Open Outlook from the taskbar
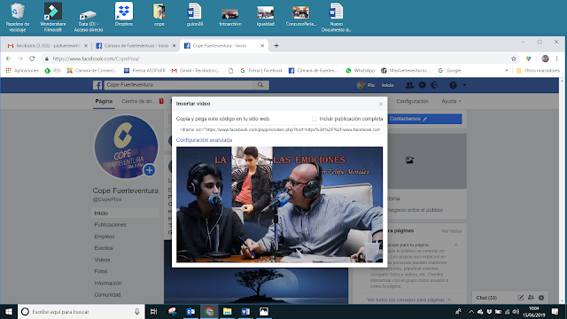 190,311
